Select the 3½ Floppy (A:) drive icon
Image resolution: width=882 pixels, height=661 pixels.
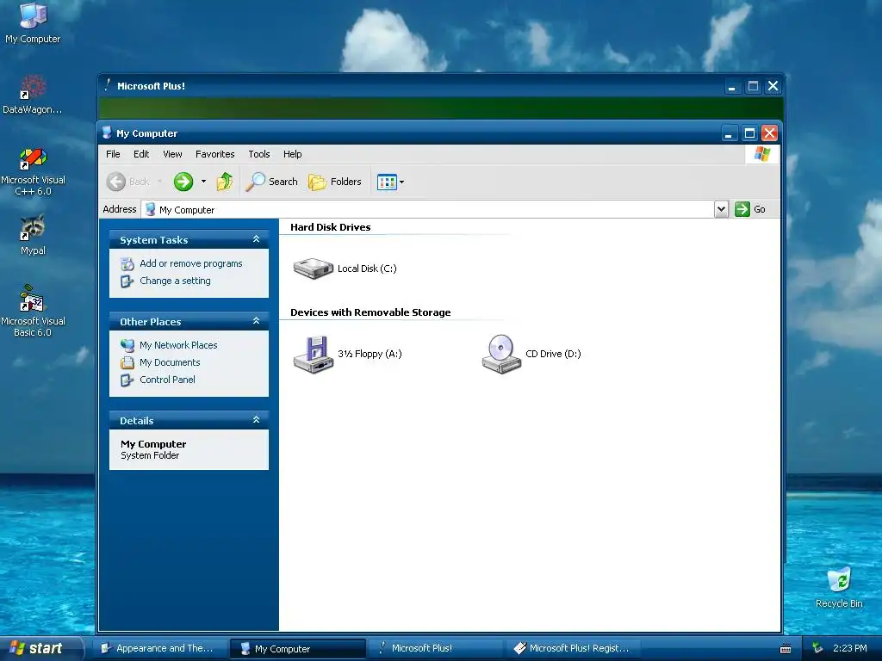click(314, 354)
